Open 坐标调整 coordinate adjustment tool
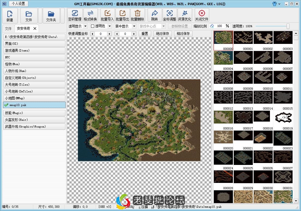Image resolution: width=301 pixels, height=211 pixels. 169,15
